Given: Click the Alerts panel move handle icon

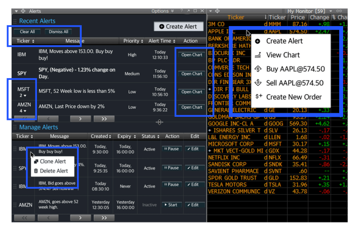Looking at the screenshot, I should (23, 11).
